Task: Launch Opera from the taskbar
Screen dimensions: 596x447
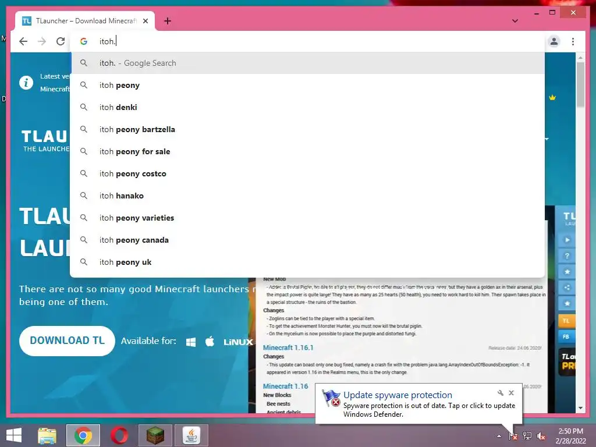Action: [119, 435]
